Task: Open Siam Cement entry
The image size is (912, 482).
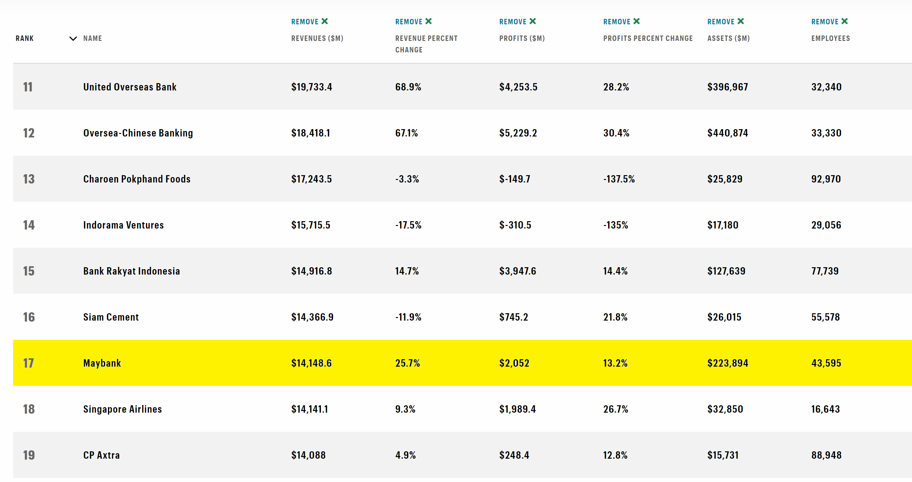Action: [111, 317]
